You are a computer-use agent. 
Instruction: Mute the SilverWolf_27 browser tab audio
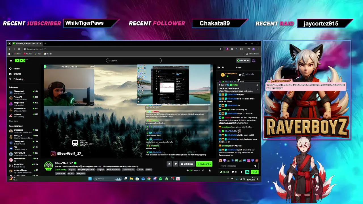(37, 43)
